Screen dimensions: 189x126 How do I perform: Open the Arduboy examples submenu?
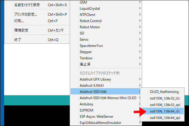pos(105,104)
